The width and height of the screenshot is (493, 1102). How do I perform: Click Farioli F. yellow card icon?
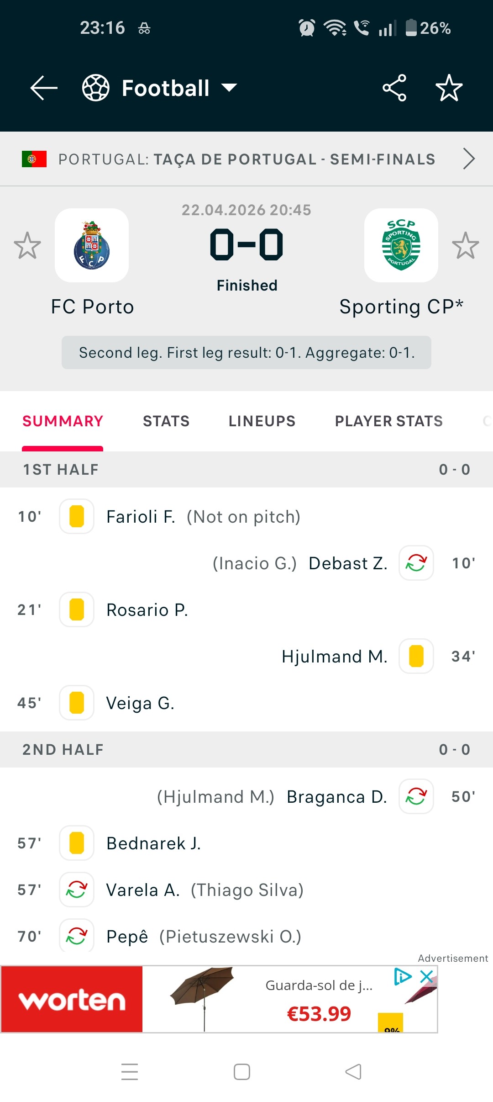(x=77, y=516)
